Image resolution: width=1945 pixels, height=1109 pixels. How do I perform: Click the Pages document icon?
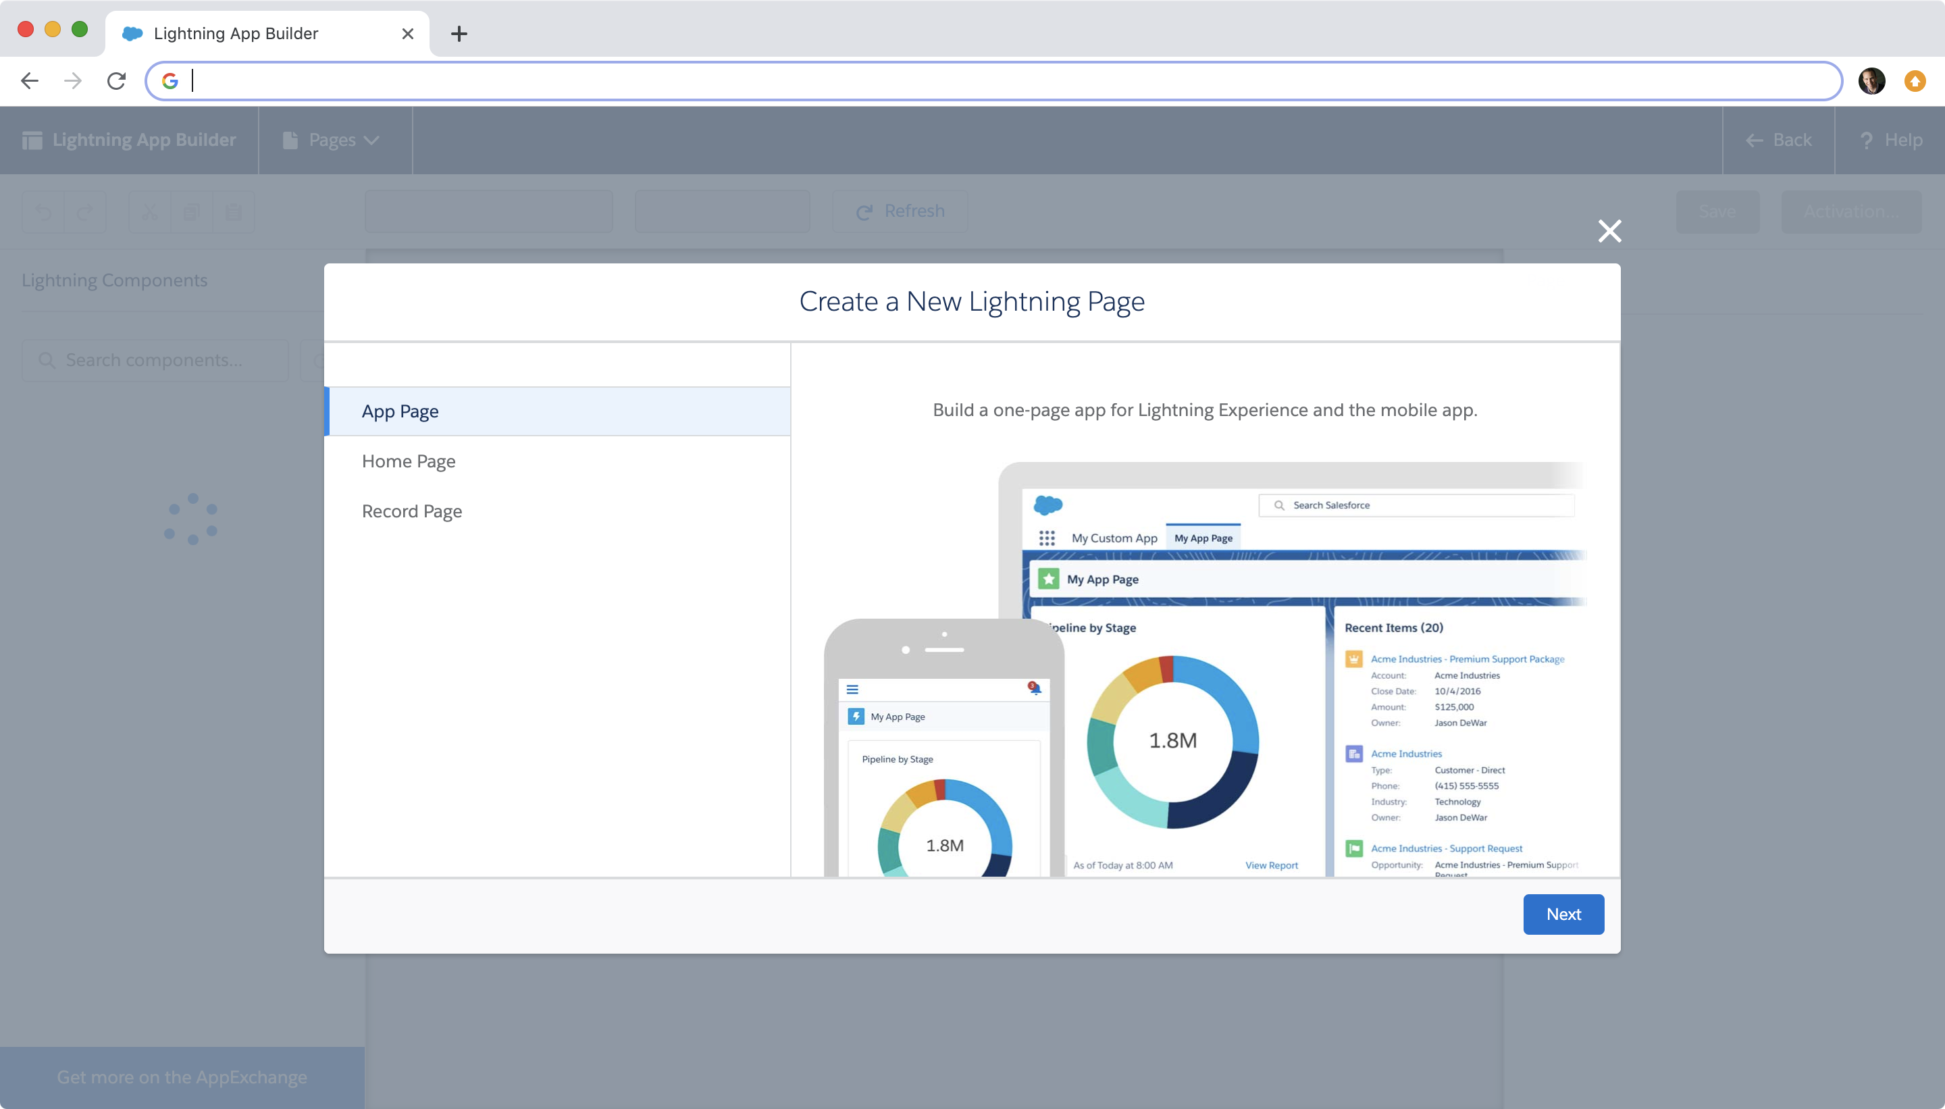(290, 140)
